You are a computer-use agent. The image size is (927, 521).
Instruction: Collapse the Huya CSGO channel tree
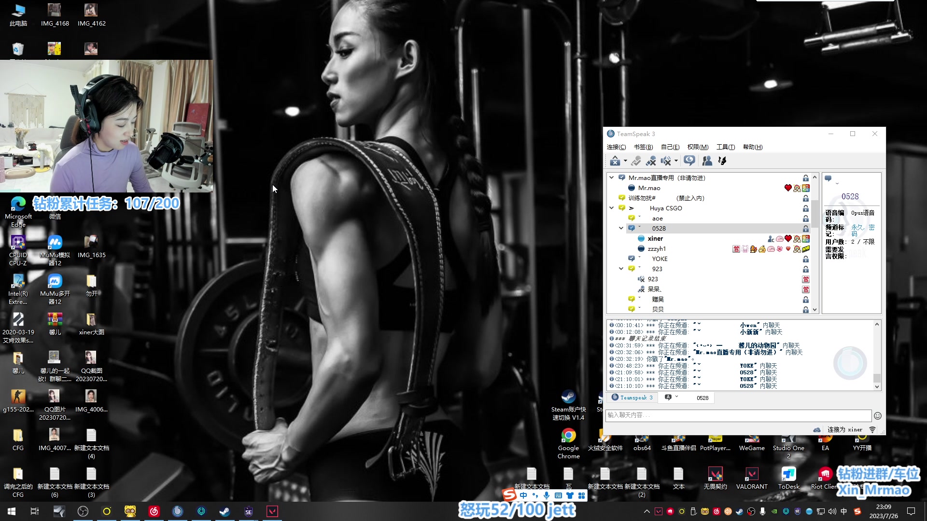coord(612,208)
